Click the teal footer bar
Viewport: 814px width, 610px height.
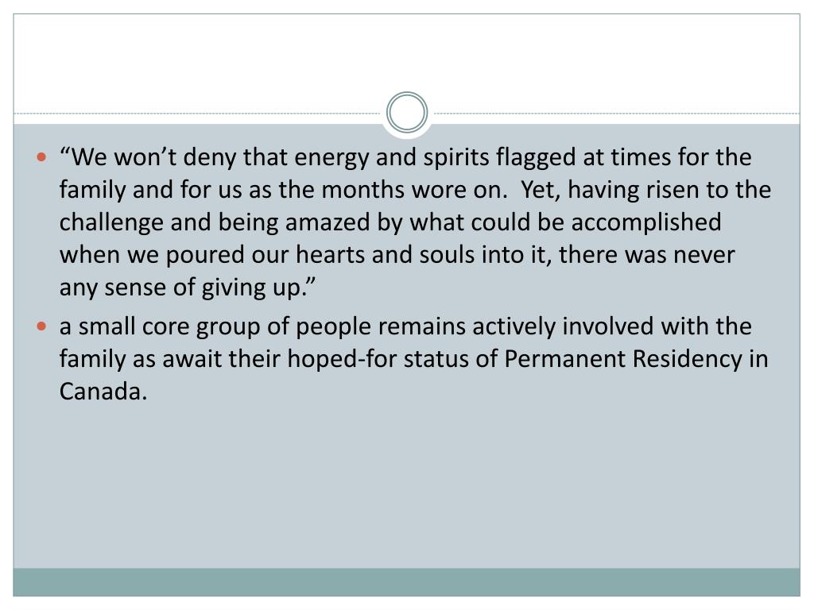(x=407, y=581)
